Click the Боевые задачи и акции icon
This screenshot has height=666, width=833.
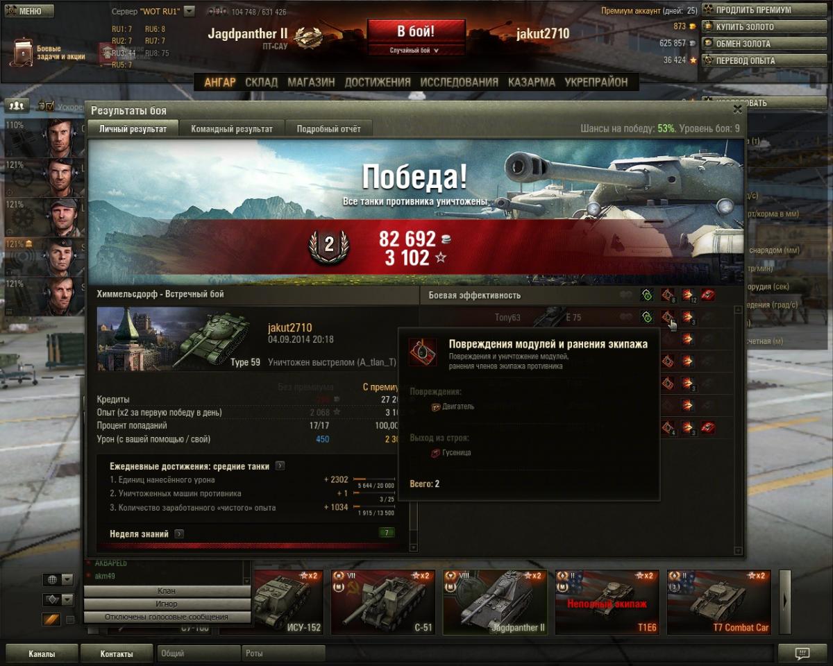click(24, 52)
